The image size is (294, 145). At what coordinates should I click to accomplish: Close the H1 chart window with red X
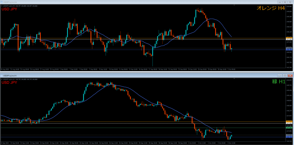290,76
